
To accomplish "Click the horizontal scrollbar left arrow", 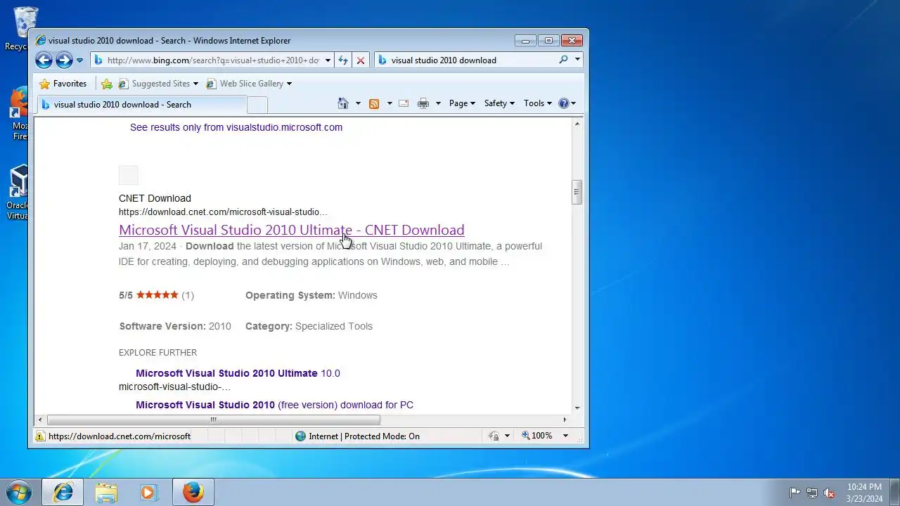I will point(40,420).
